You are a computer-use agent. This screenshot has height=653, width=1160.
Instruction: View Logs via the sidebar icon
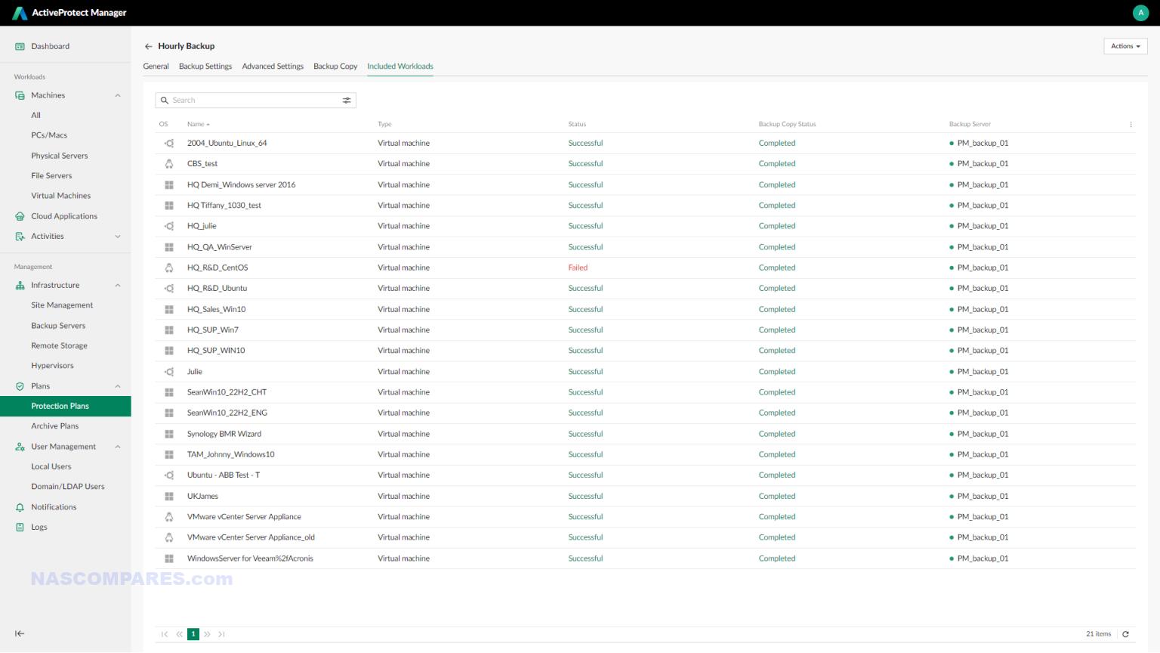20,527
